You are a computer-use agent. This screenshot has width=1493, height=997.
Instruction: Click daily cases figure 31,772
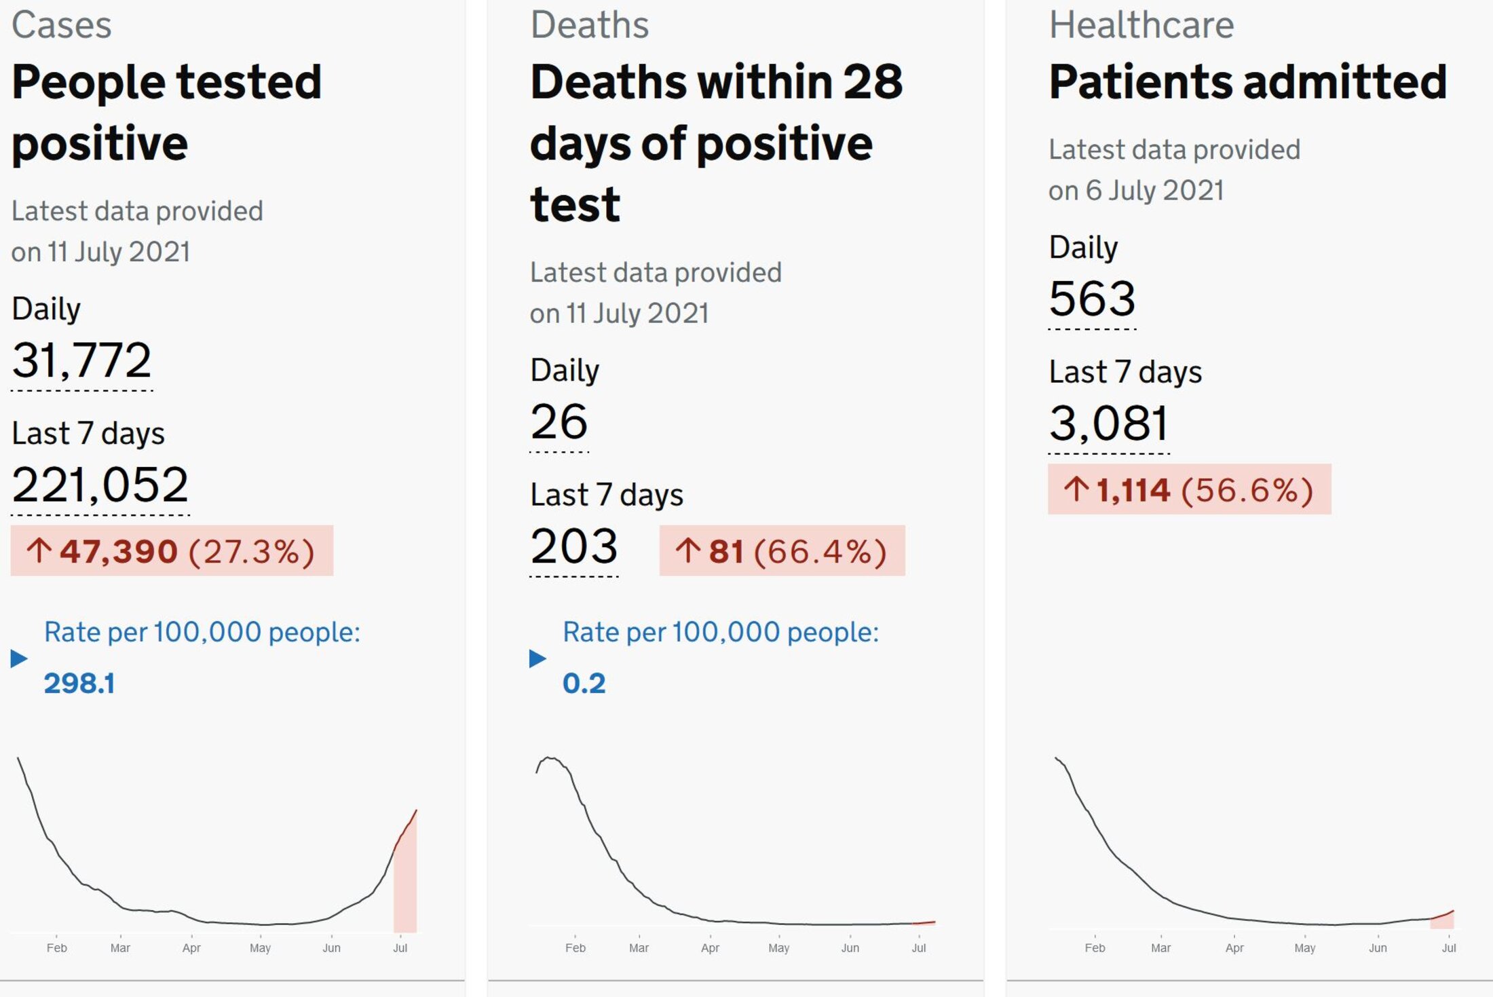81,360
